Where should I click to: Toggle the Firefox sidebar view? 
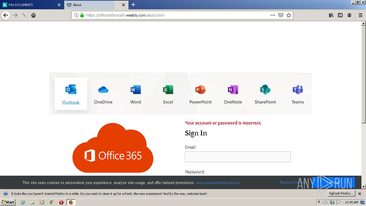pos(340,15)
